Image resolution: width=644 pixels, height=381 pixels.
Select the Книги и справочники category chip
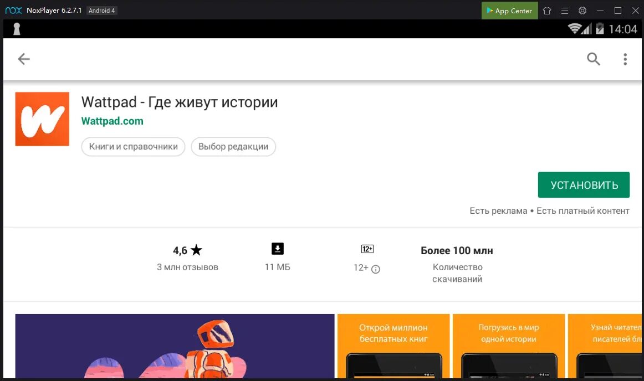click(x=133, y=147)
